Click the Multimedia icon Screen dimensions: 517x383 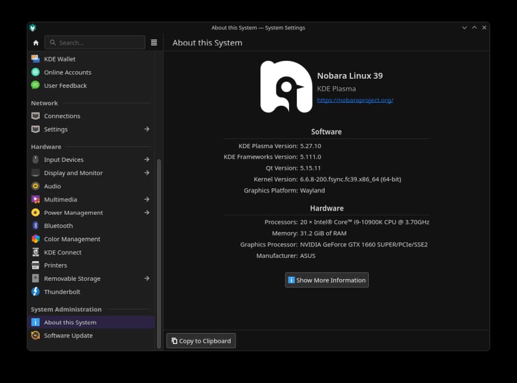(36, 199)
